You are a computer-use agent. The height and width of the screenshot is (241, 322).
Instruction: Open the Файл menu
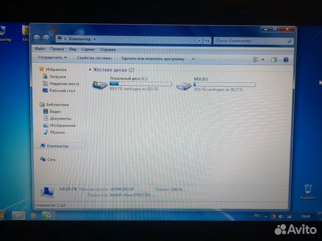pyautogui.click(x=40, y=49)
